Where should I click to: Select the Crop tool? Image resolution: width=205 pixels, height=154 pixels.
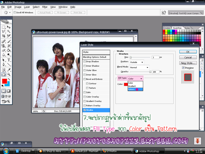(x=4, y=36)
